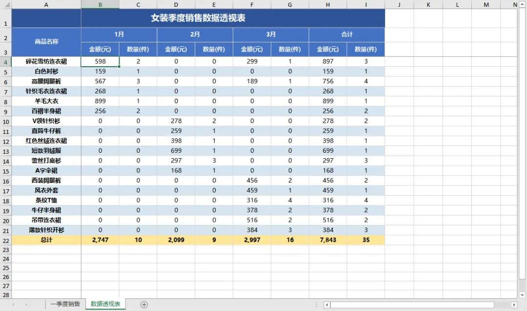Click the 商品名称 header cell
Screen dimensions: 527x311
click(x=46, y=41)
